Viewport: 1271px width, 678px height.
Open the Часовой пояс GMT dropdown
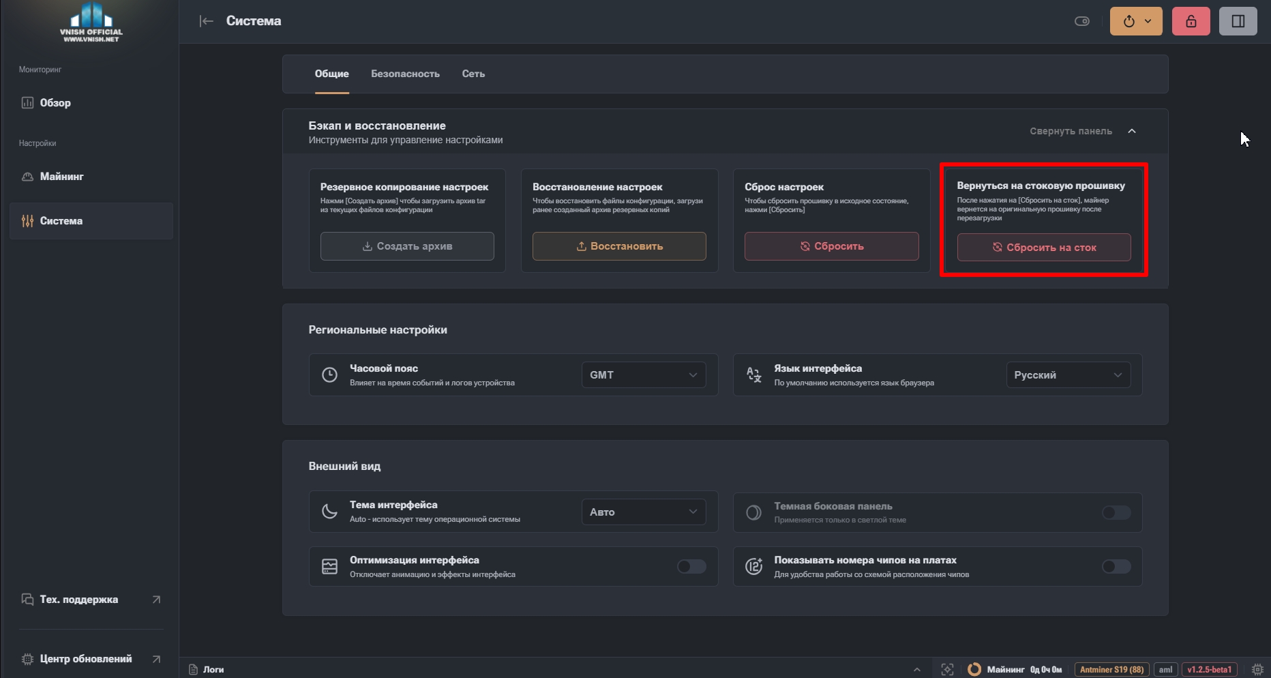(643, 375)
